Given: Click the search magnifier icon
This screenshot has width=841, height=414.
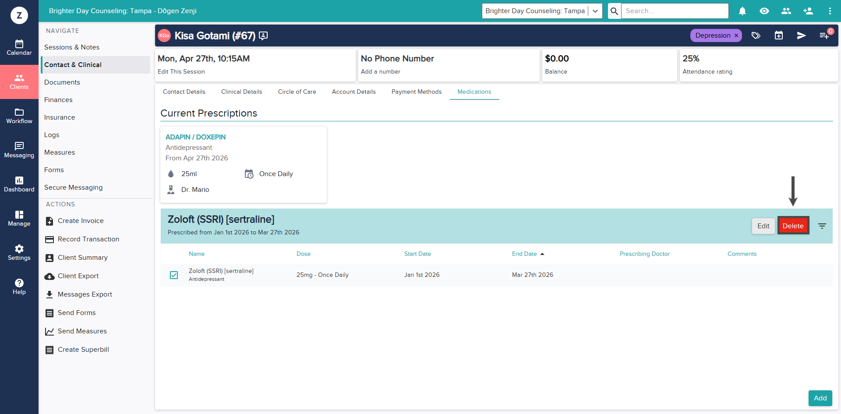Looking at the screenshot, I should [615, 11].
